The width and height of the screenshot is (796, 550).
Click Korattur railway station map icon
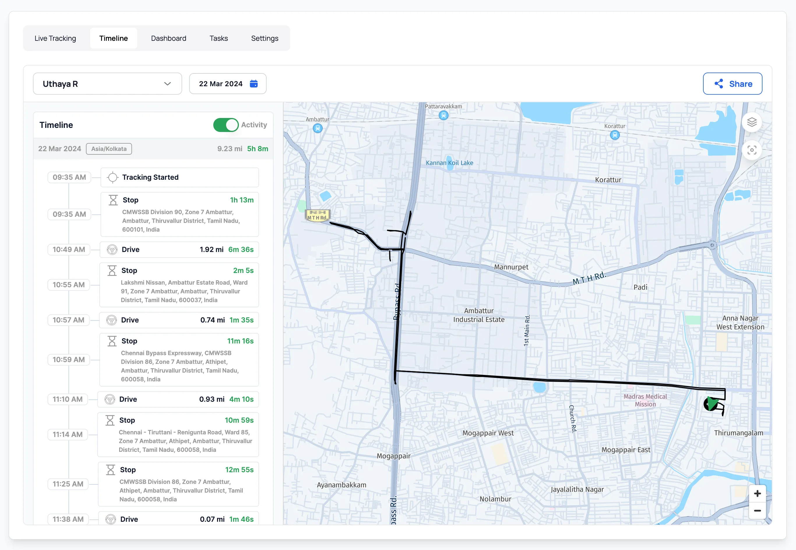click(x=615, y=135)
